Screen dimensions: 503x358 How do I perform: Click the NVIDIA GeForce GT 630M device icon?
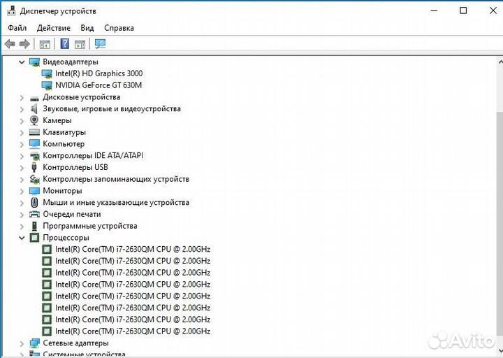[47, 85]
